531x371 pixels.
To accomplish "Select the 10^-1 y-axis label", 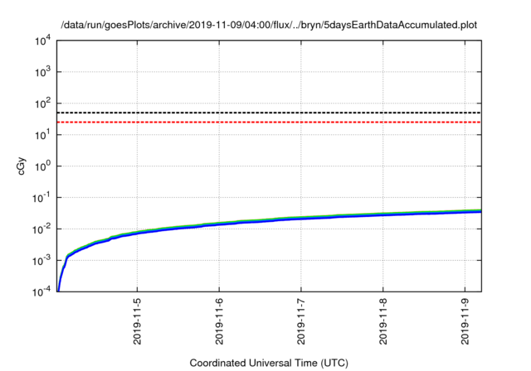I will click(41, 198).
